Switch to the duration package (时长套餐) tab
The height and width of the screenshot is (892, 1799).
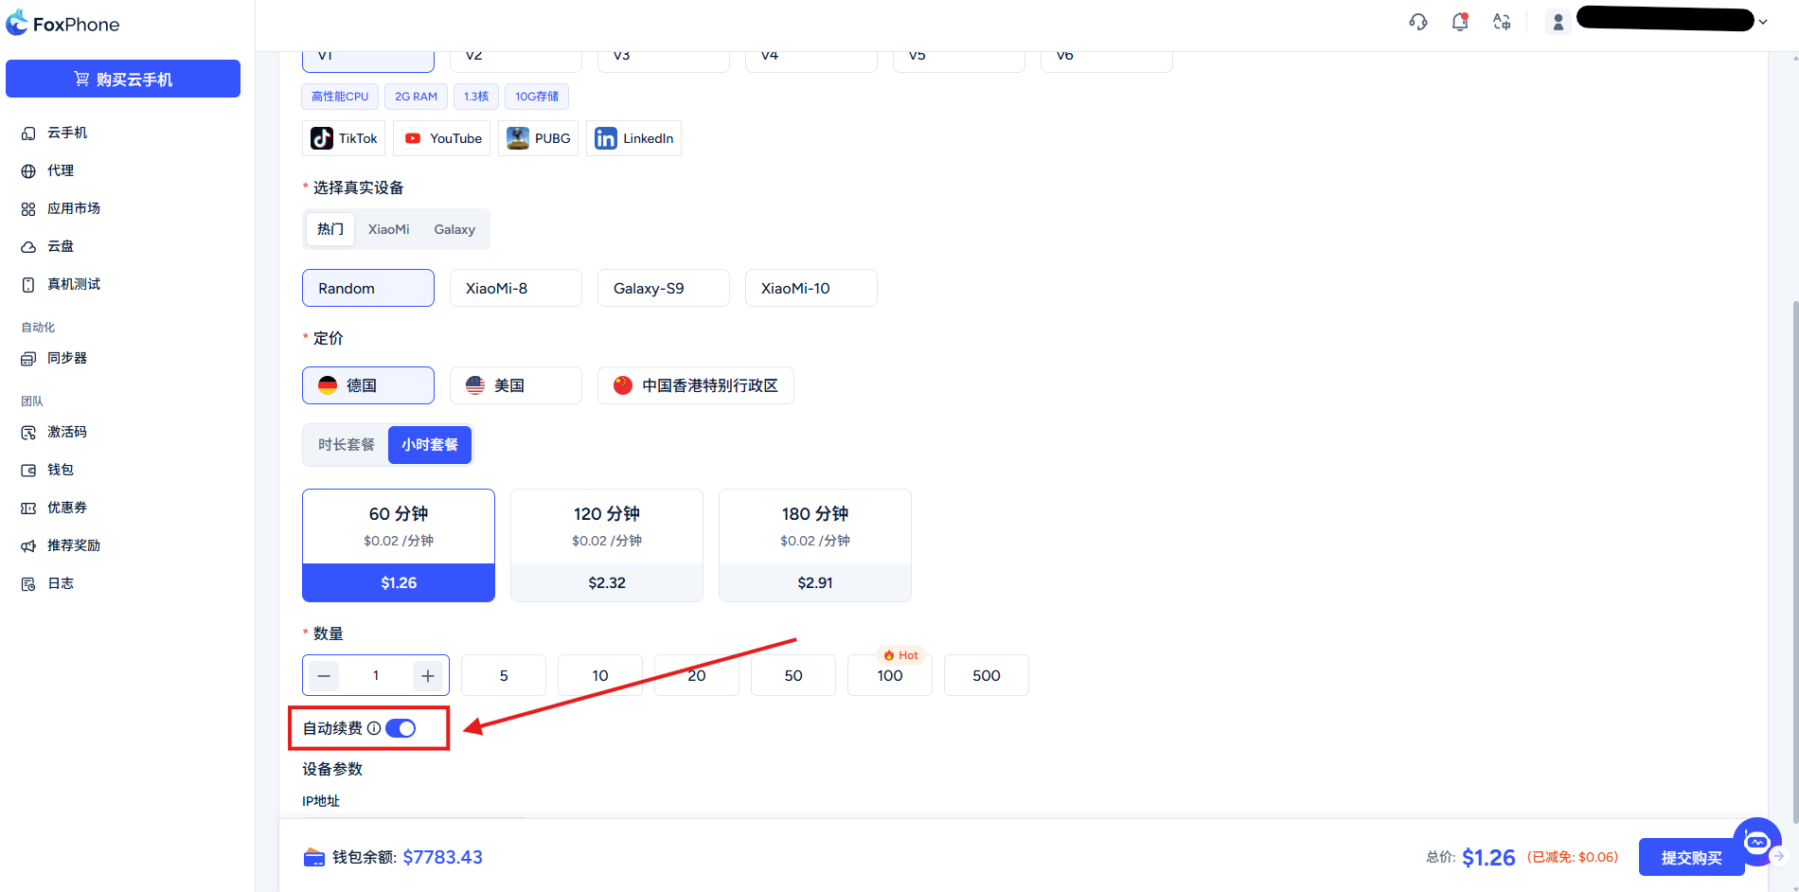(346, 444)
